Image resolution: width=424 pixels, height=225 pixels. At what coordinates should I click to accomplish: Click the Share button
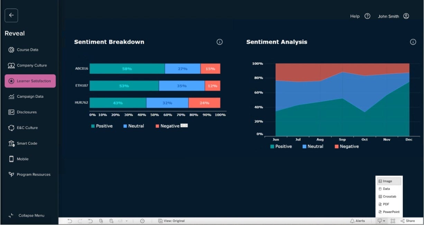(408, 221)
